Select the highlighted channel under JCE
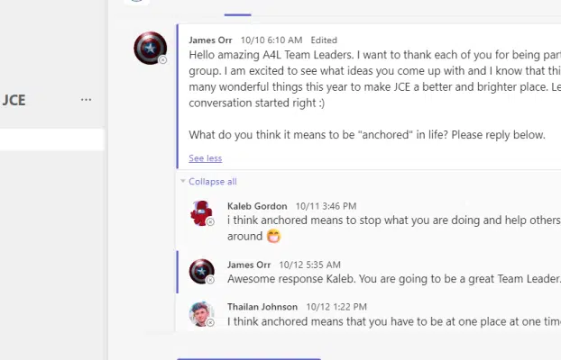 coord(51,139)
